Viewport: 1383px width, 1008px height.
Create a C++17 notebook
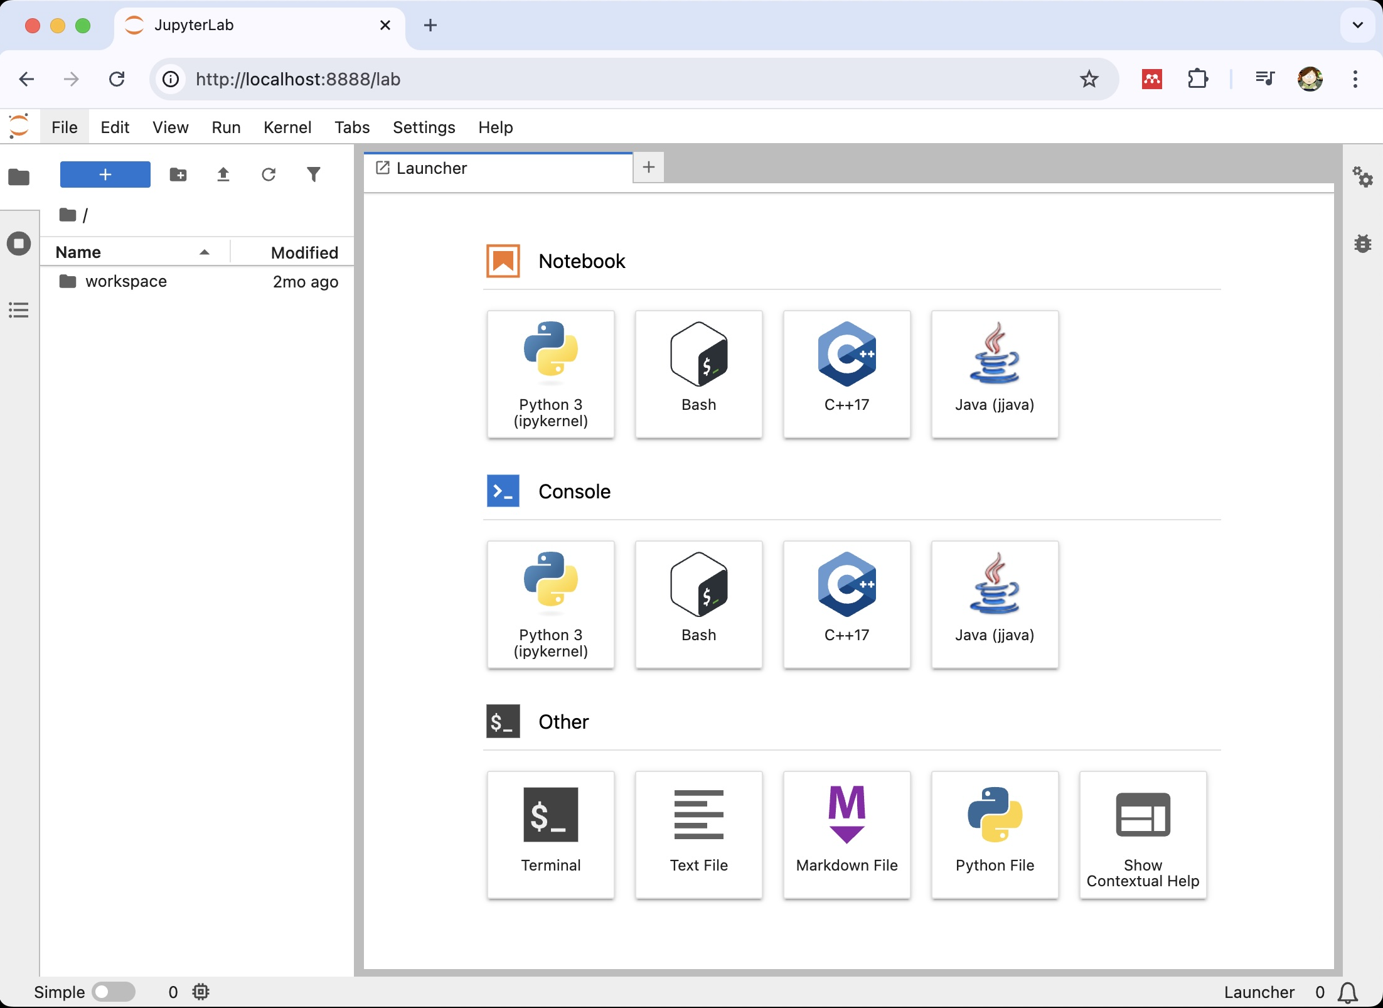pos(846,374)
